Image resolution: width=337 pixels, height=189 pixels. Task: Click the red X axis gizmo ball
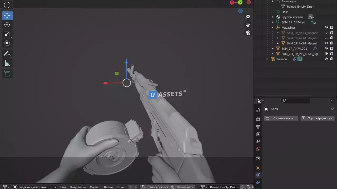[232, 2]
